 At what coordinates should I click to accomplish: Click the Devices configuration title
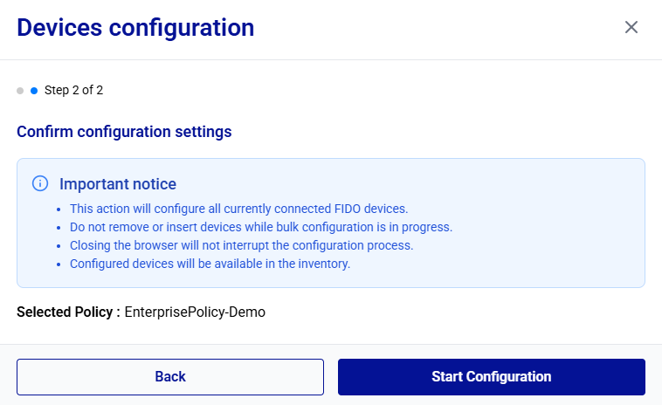click(x=135, y=27)
